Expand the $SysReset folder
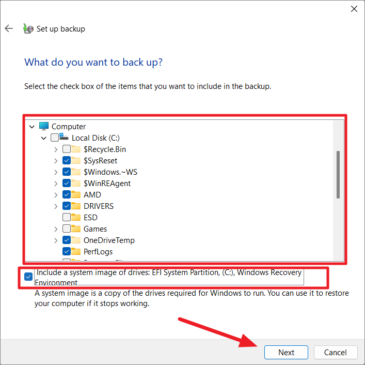Image resolution: width=365 pixels, height=365 pixels. pos(56,161)
